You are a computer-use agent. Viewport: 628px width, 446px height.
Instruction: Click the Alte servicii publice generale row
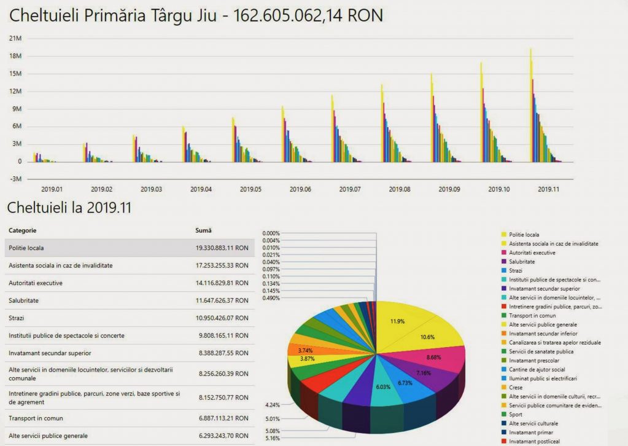pyautogui.click(x=130, y=436)
